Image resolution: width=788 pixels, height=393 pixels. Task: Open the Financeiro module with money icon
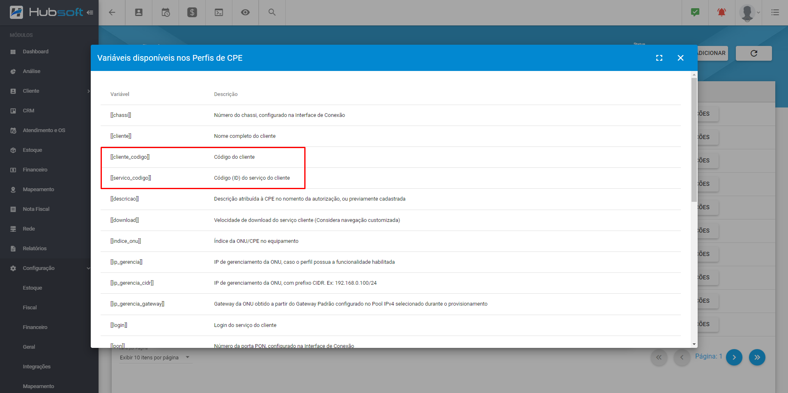click(35, 170)
